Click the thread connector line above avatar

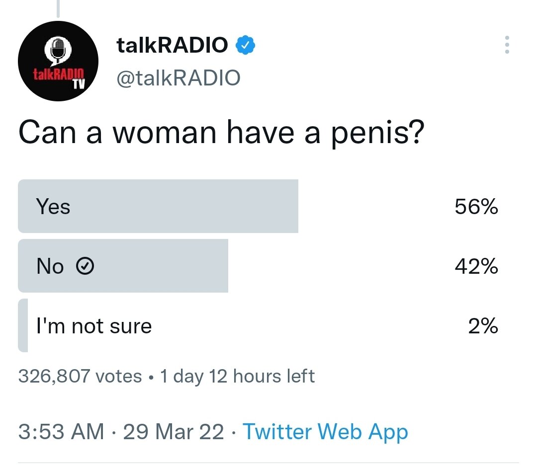tap(58, 8)
